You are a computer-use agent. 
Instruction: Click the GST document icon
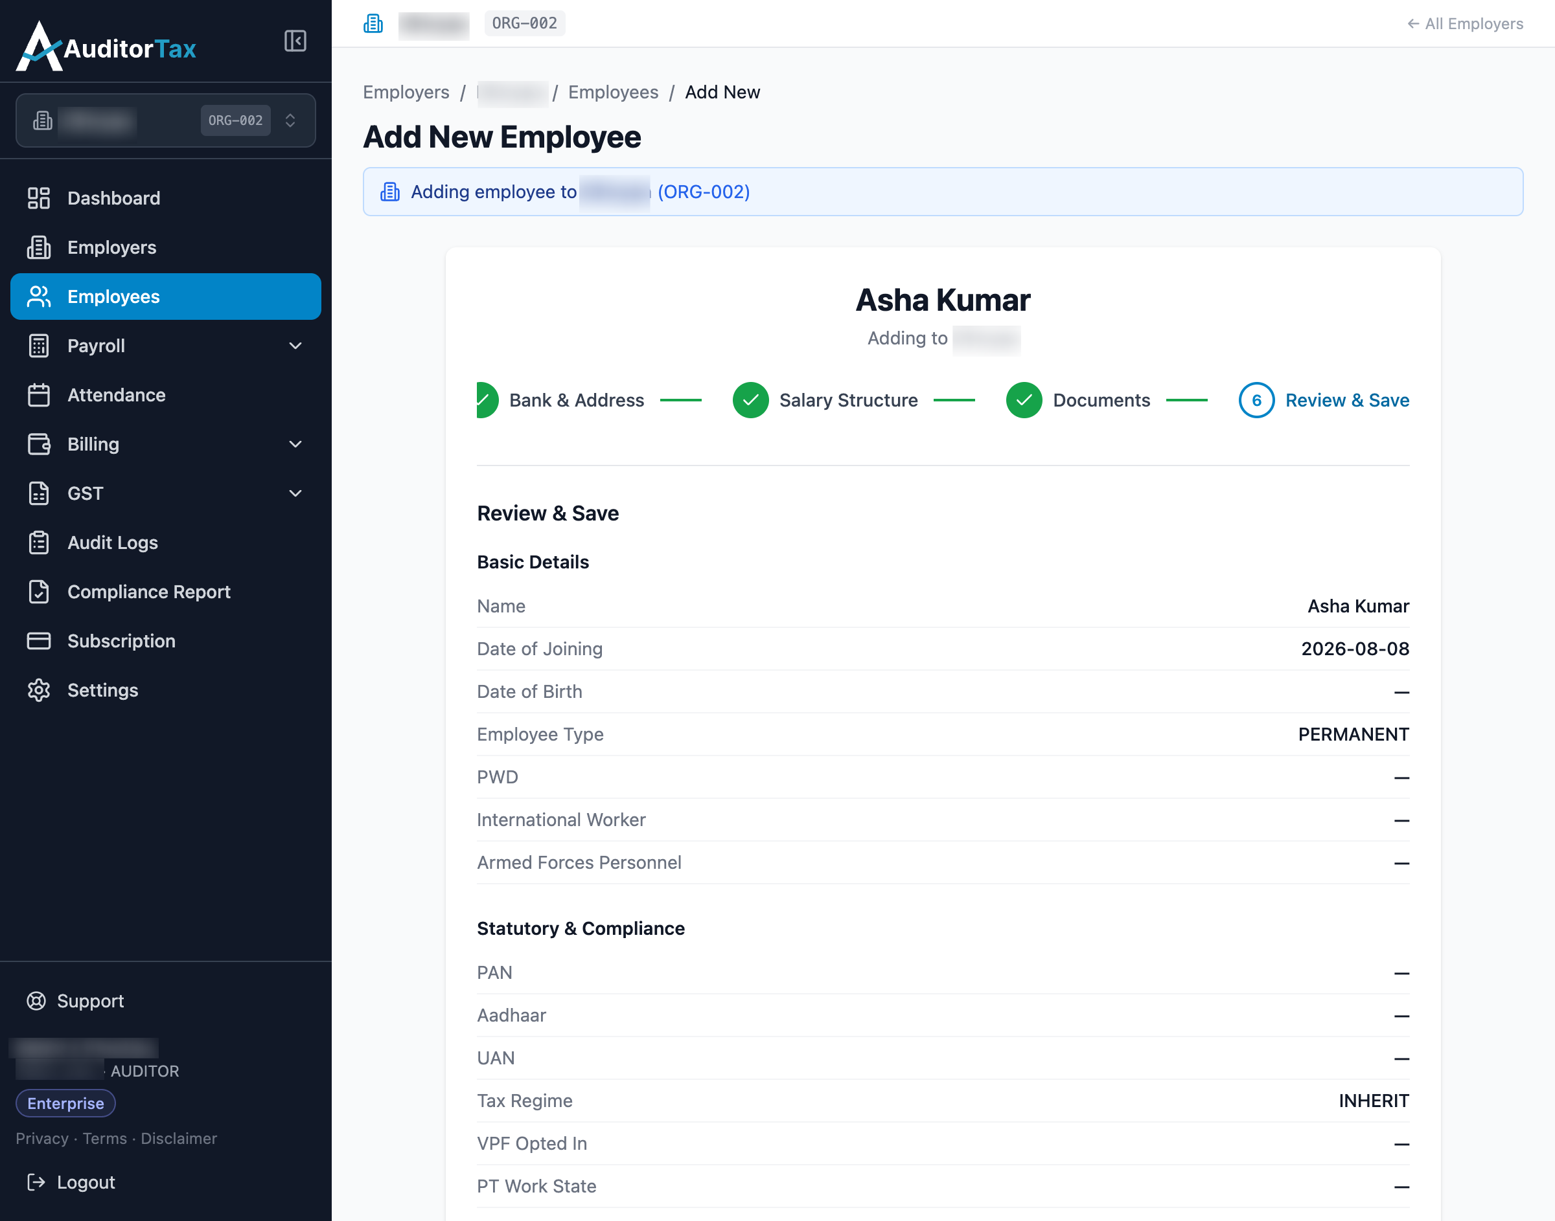39,493
